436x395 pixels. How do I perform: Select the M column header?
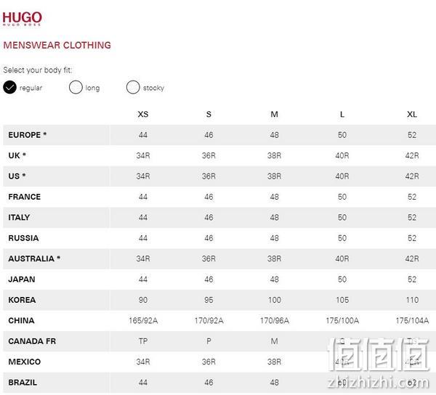[274, 114]
